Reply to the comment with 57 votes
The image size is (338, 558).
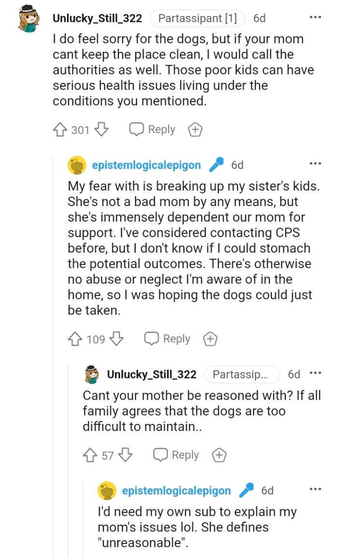click(176, 455)
